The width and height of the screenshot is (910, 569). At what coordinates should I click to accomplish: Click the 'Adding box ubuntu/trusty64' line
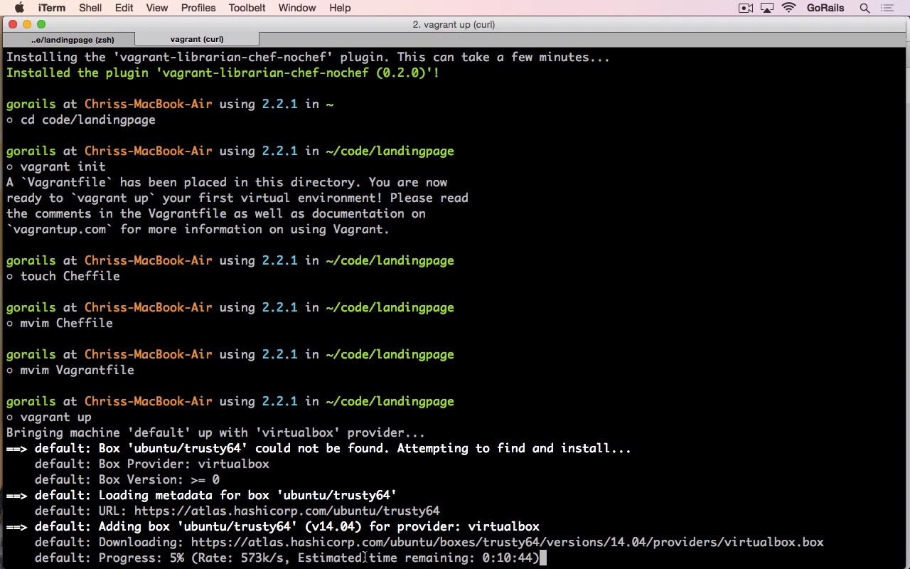tap(273, 526)
